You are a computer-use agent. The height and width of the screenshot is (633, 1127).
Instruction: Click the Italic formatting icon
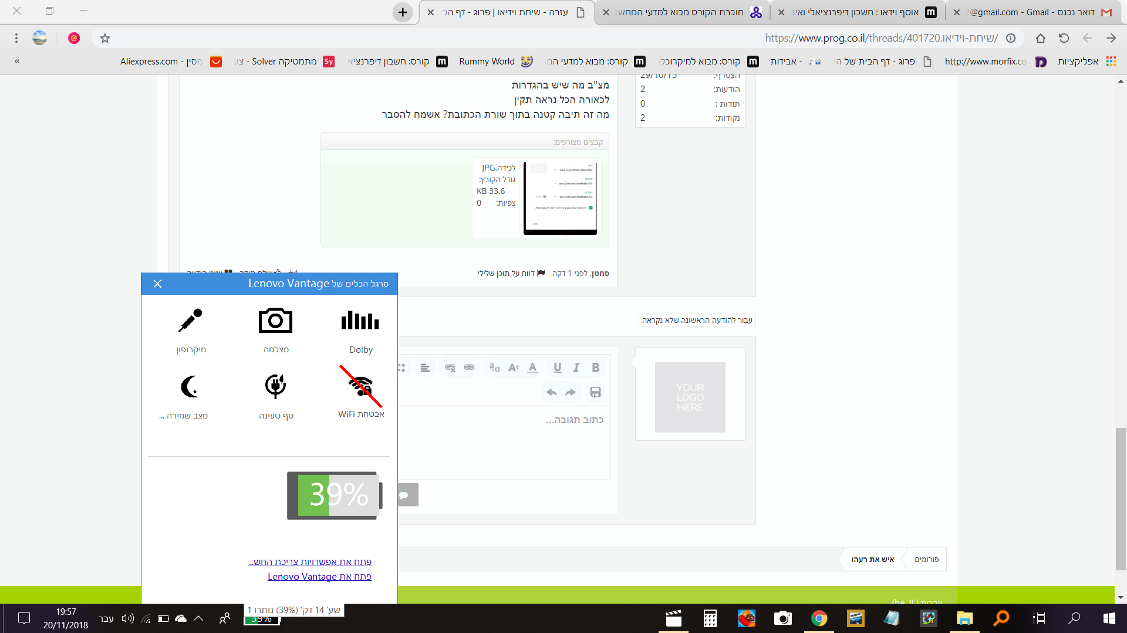tap(576, 367)
